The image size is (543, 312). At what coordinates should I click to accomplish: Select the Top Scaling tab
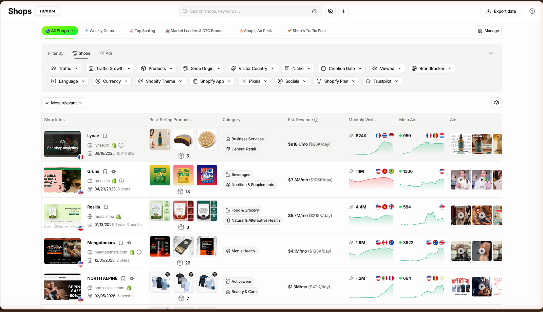click(x=142, y=31)
